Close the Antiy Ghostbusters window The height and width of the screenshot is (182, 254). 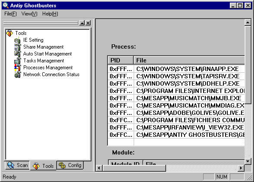click(248, 6)
